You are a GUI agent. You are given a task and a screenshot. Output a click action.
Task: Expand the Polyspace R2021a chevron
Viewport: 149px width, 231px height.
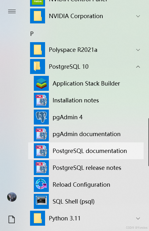[x=138, y=50]
